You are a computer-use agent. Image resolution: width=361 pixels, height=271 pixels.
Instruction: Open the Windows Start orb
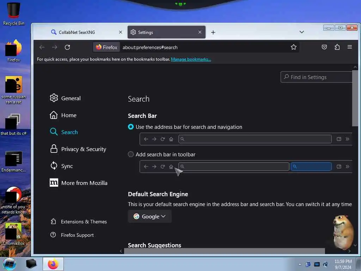tap(10, 264)
